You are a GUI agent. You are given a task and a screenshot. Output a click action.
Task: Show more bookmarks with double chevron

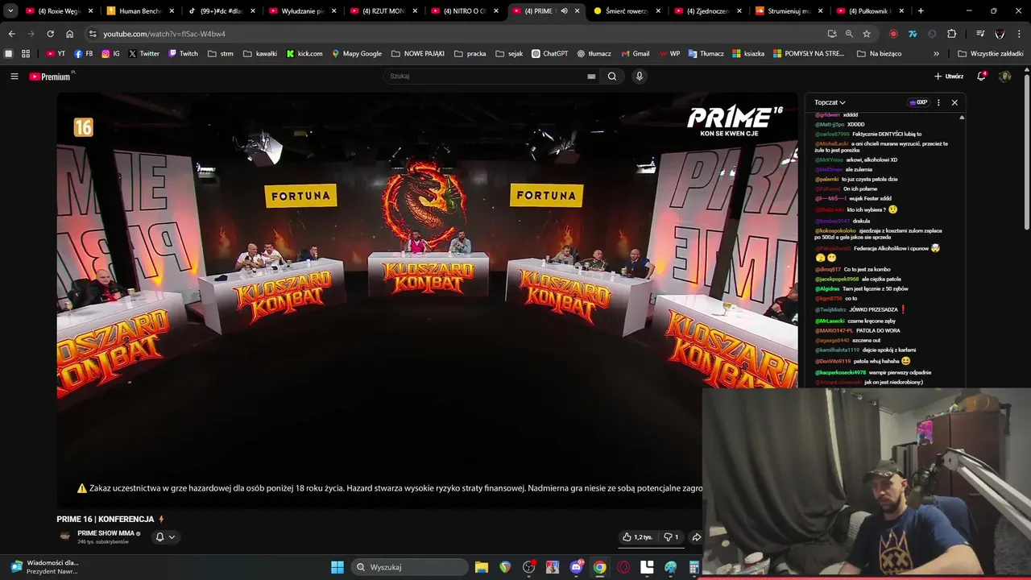936,54
